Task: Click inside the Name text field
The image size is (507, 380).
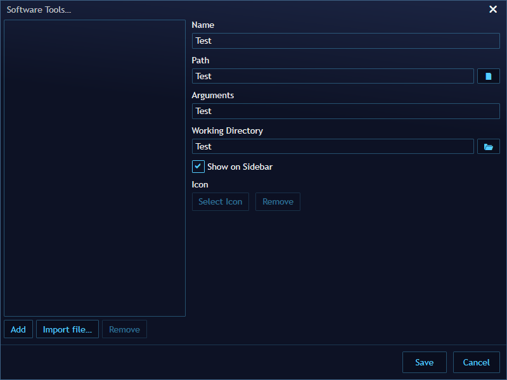Action: point(345,41)
